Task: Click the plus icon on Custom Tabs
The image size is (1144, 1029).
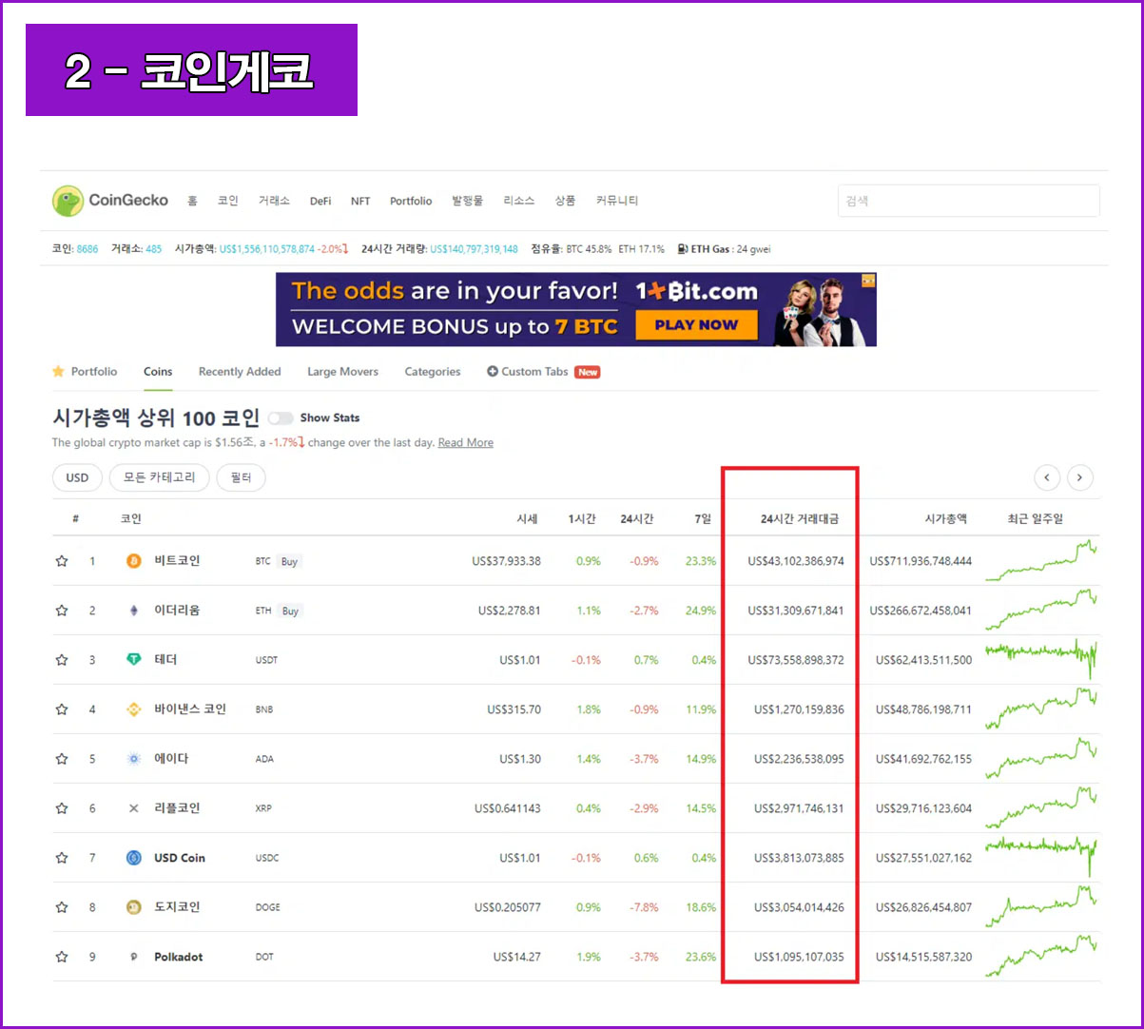Action: (493, 372)
